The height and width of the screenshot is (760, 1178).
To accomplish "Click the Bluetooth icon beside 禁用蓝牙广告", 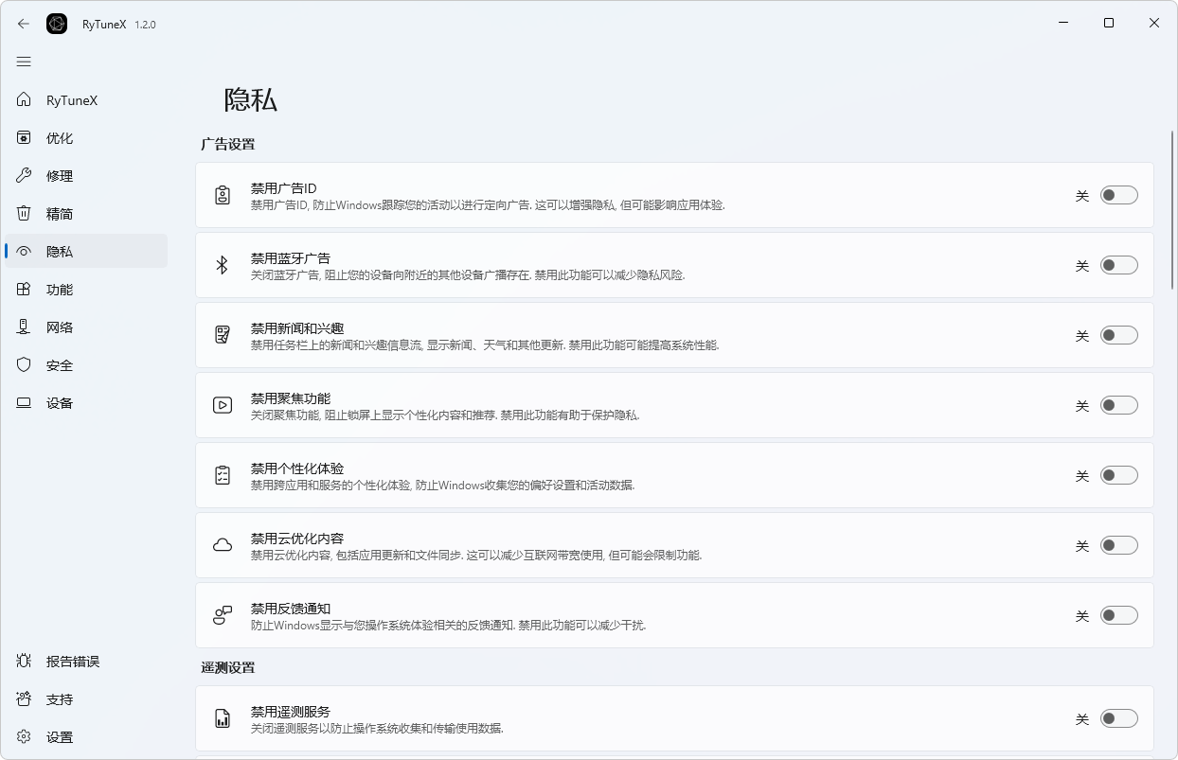I will [x=222, y=265].
